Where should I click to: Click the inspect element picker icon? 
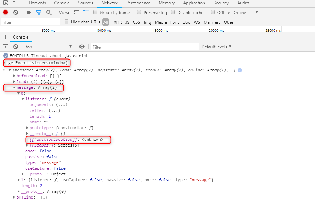(x=5, y=3)
